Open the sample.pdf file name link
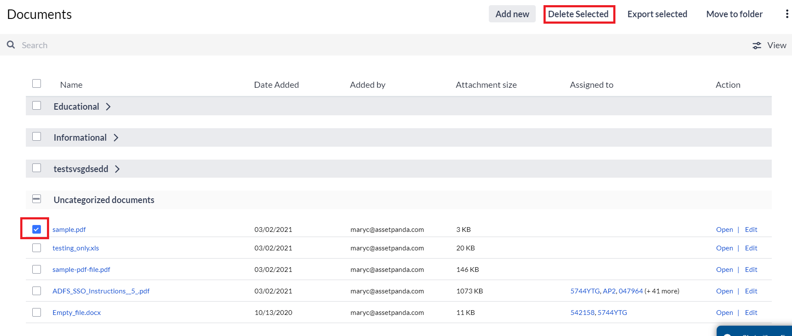Screen dimensions: 792x336 coord(69,229)
